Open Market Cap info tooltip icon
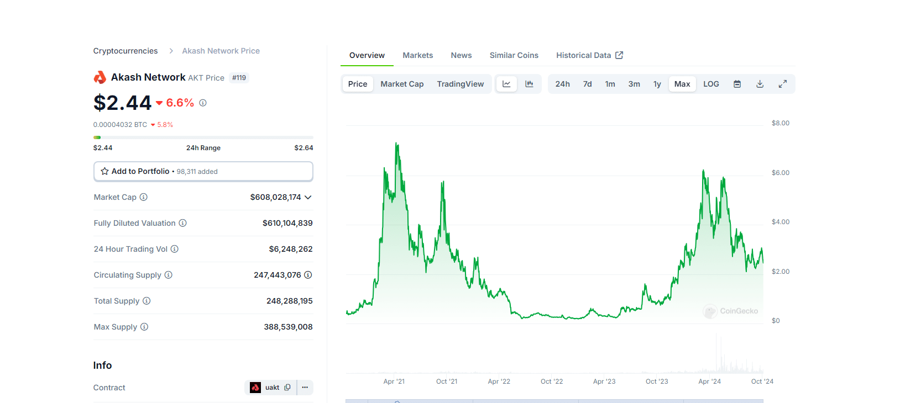The width and height of the screenshot is (900, 403). pos(144,197)
